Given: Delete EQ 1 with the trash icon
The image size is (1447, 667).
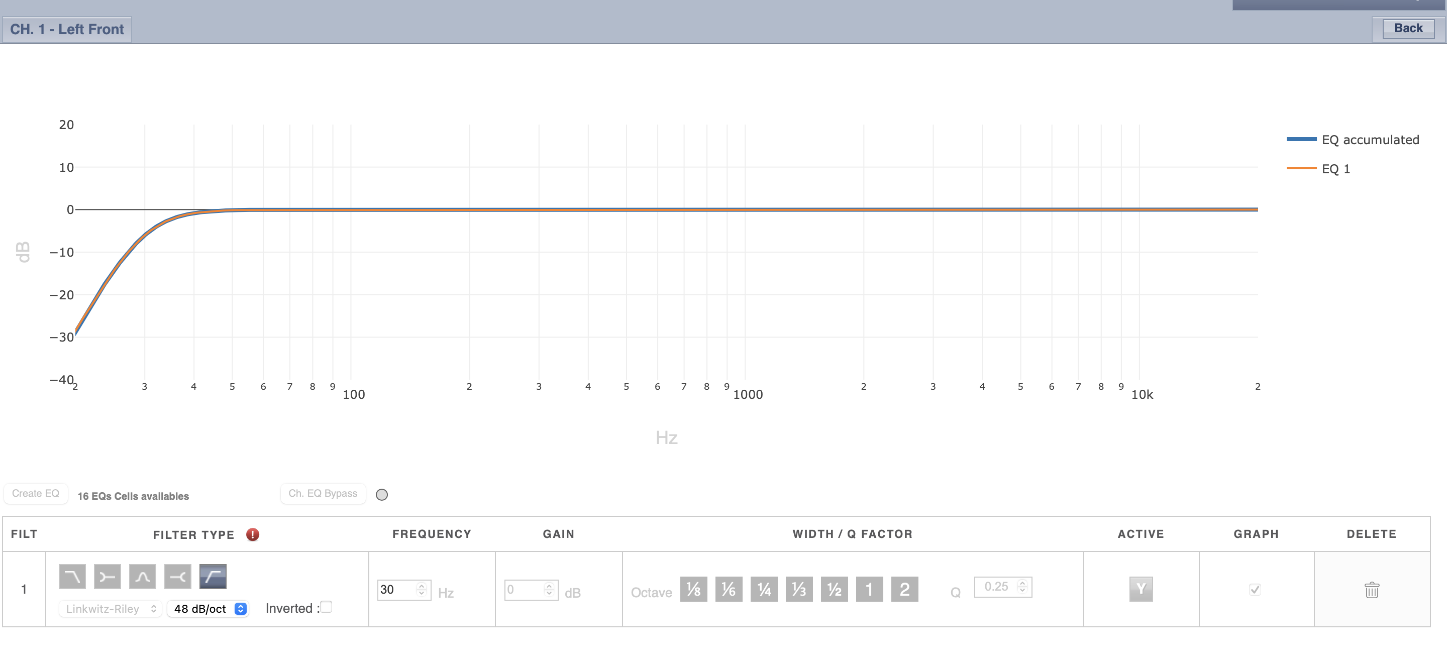Looking at the screenshot, I should 1371,590.
